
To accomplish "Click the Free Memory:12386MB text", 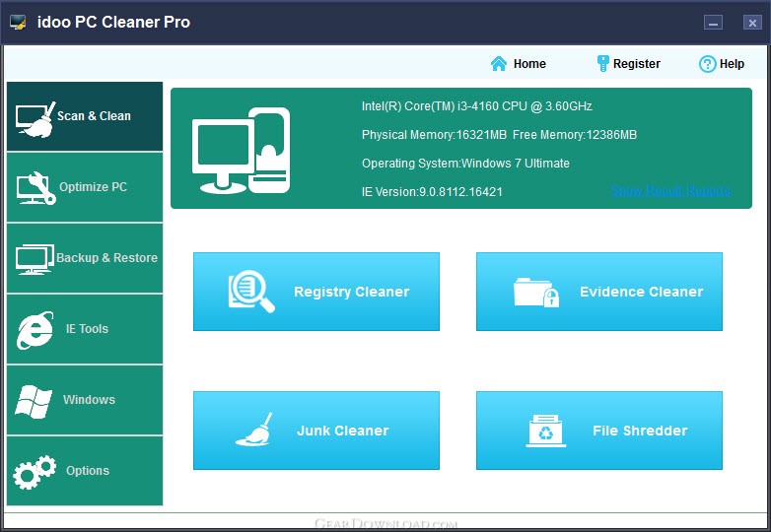I will click(x=575, y=135).
